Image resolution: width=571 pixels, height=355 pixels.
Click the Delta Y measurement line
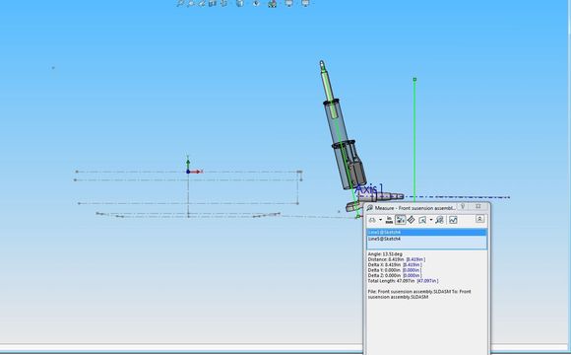tap(395, 270)
